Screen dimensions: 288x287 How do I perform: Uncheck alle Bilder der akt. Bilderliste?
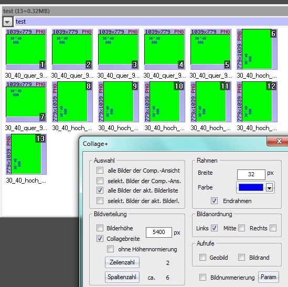[100, 190]
